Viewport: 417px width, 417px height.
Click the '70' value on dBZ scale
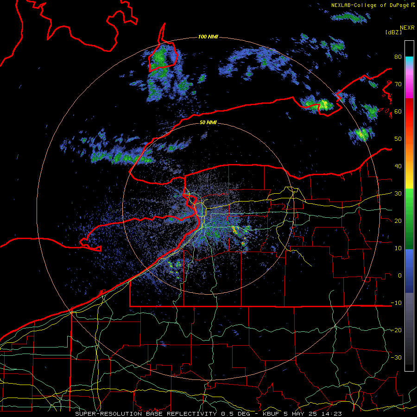[x=398, y=84]
